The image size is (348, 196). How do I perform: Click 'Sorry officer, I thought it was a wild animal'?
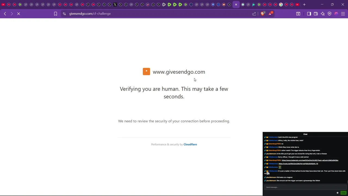click(x=293, y=157)
